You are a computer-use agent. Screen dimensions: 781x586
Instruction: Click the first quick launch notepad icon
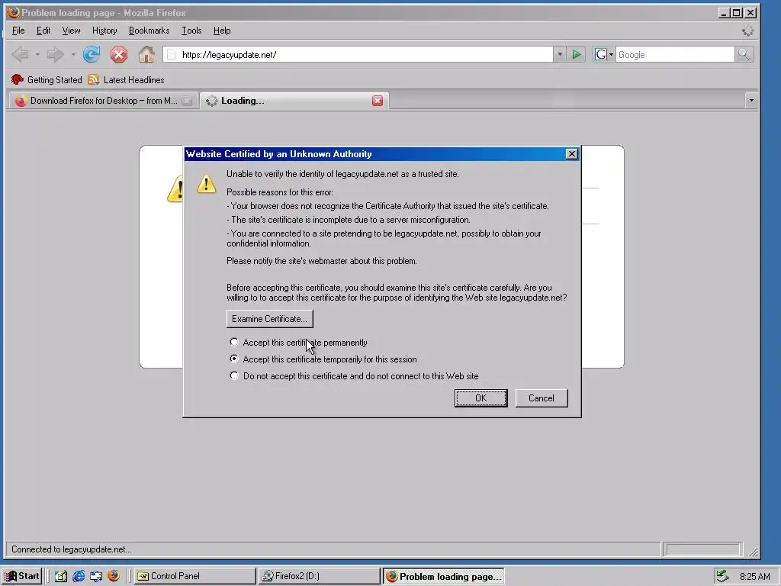(x=61, y=576)
